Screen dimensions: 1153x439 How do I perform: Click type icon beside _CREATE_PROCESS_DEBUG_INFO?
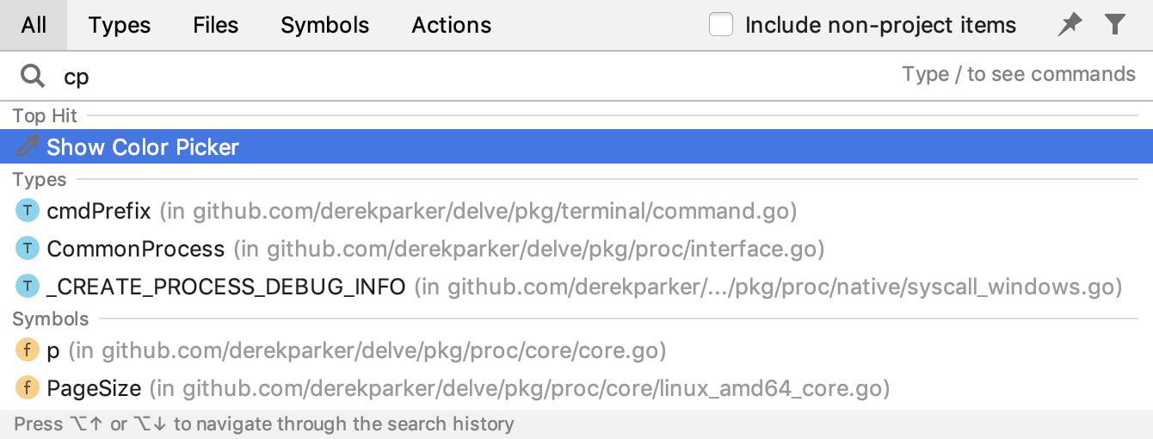point(28,286)
